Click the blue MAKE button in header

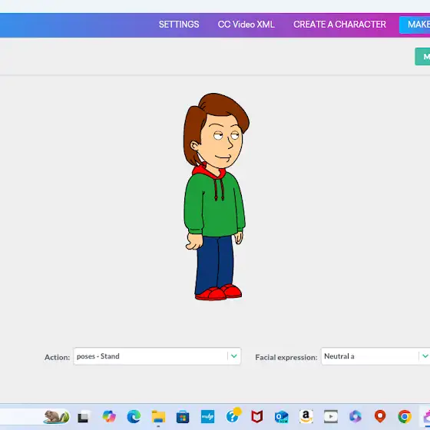[415, 25]
